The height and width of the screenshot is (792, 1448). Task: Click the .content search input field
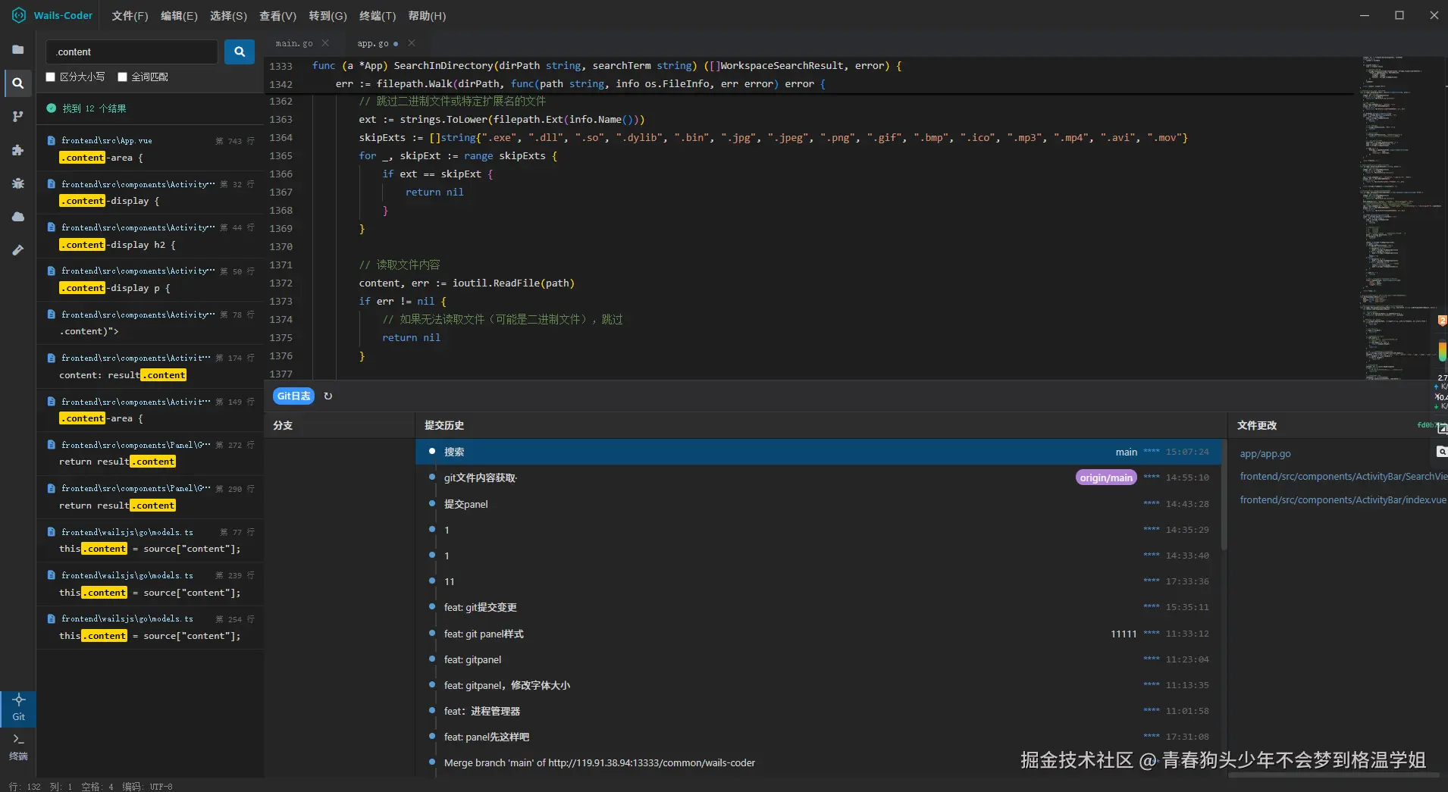coord(133,52)
